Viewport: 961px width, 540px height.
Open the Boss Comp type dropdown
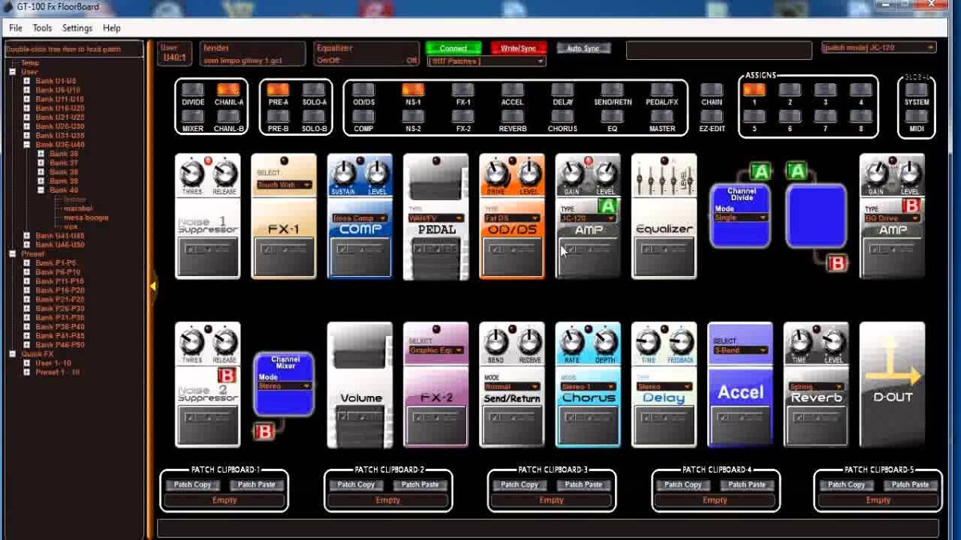(360, 218)
